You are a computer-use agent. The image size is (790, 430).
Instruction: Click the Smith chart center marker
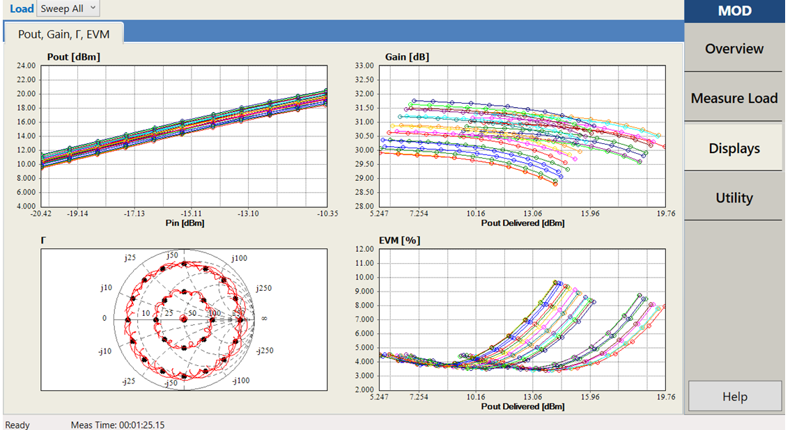(x=184, y=319)
